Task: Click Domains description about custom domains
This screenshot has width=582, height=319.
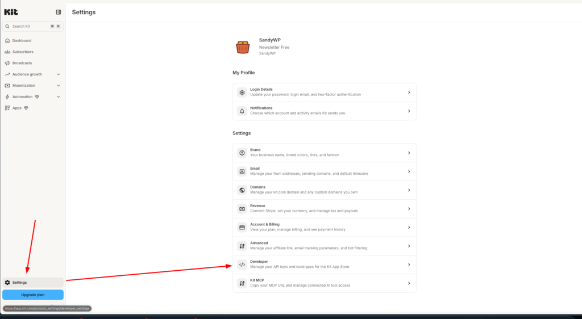Action: [x=304, y=192]
